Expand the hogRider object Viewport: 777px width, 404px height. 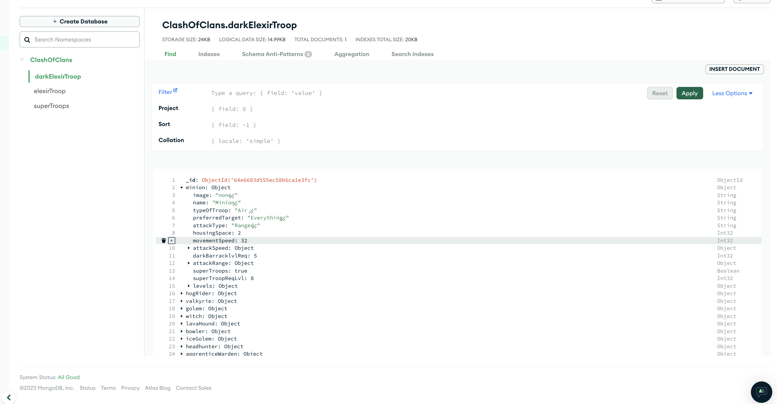coord(181,293)
